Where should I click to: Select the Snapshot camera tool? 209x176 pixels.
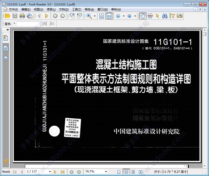pos(179,16)
